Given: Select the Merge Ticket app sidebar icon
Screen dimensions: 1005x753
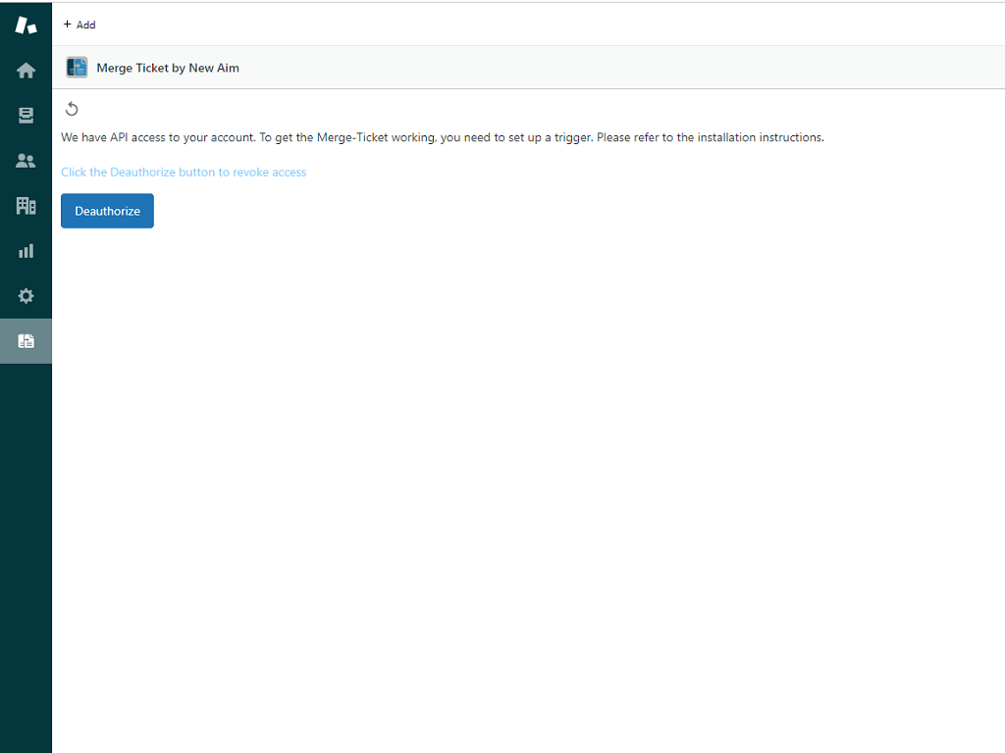Looking at the screenshot, I should [26, 341].
